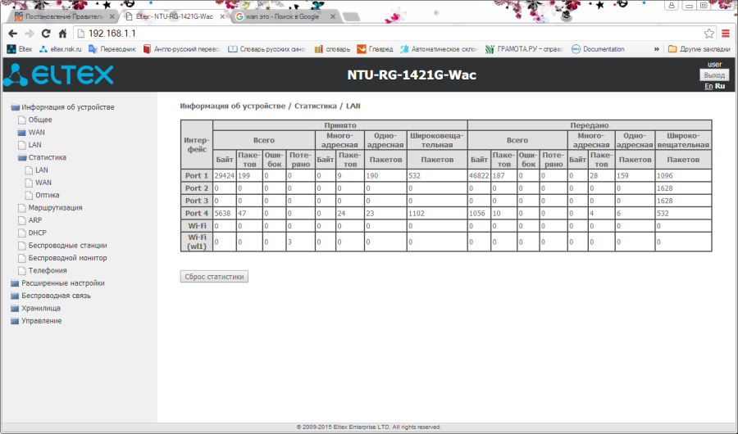Click Сброс статистики button
The width and height of the screenshot is (738, 434).
[x=214, y=277]
